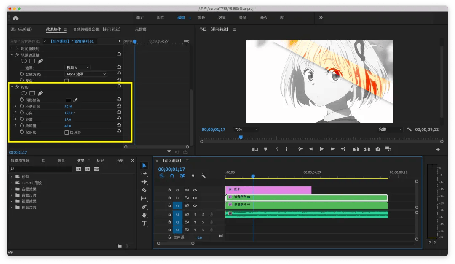The width and height of the screenshot is (455, 264).
Task: Toggle the snap magnet in the timeline
Action: (x=172, y=176)
